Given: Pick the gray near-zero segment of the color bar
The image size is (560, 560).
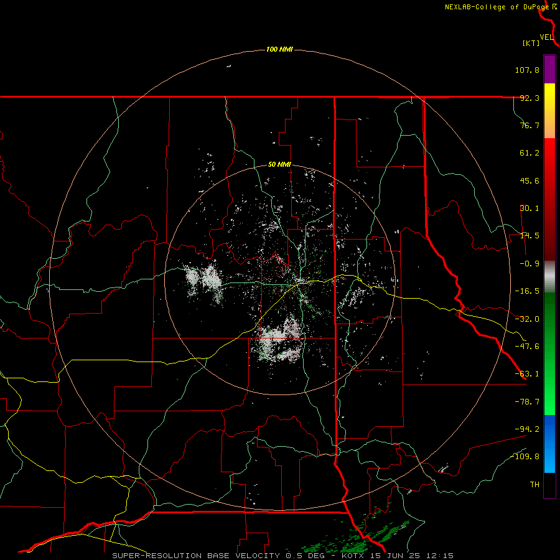Looking at the screenshot, I should 549,277.
